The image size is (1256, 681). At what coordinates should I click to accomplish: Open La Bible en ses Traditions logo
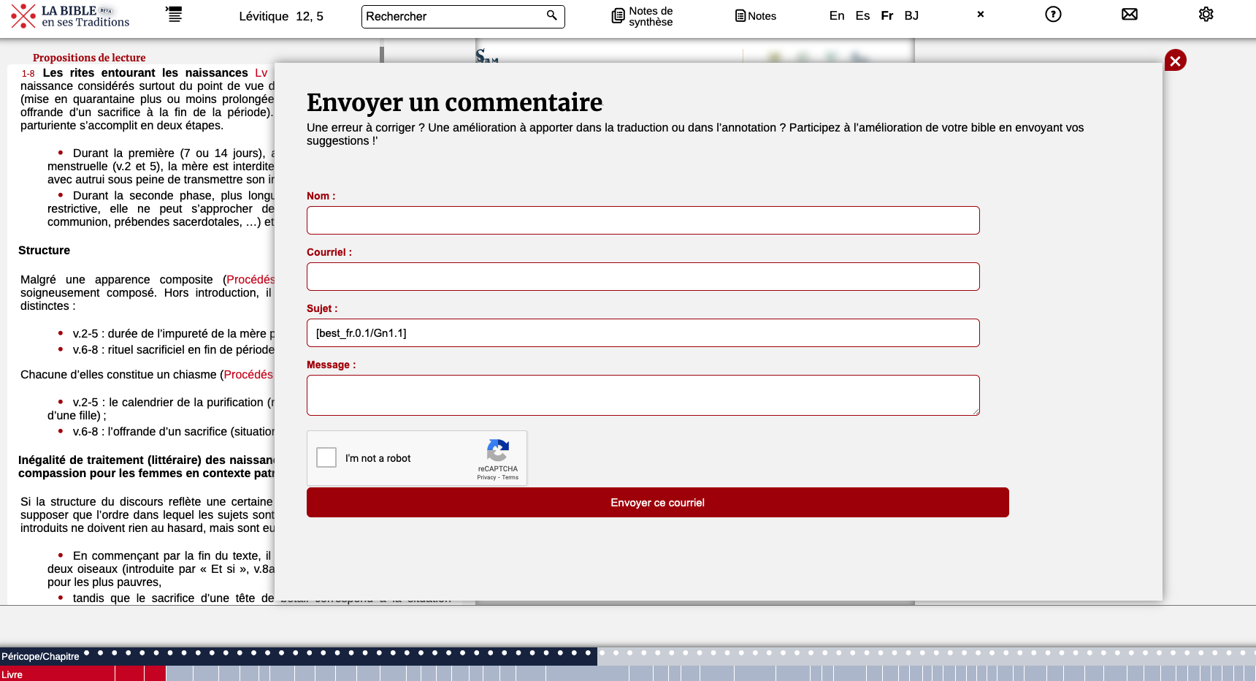click(71, 16)
